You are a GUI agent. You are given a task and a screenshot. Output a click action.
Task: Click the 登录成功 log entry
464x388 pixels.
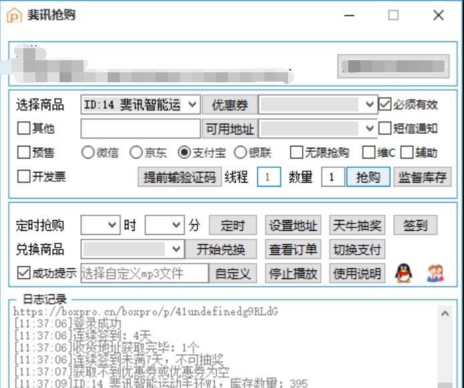[x=68, y=323]
